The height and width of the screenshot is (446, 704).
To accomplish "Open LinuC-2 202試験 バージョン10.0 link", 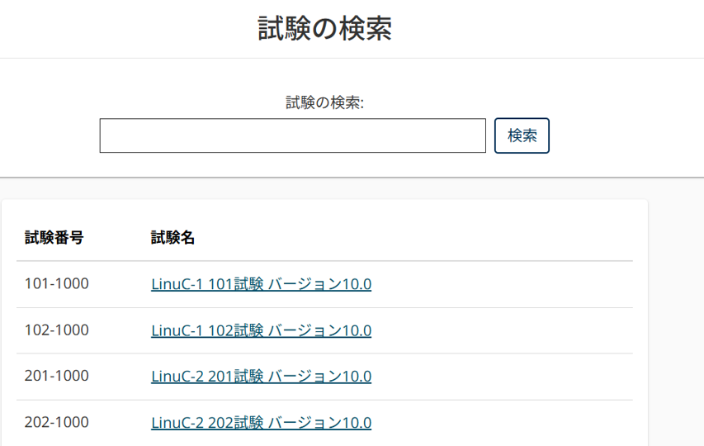I will tap(262, 423).
